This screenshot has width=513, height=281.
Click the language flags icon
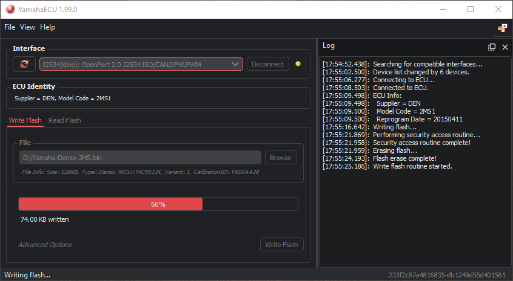[x=502, y=28]
